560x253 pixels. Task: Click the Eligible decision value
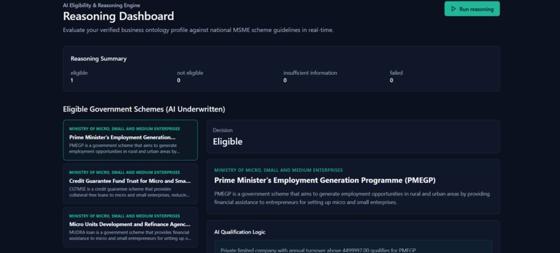coord(227,142)
